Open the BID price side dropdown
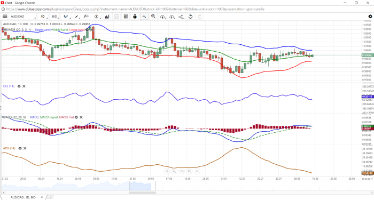This screenshot has width=374, height=200. click(55, 17)
